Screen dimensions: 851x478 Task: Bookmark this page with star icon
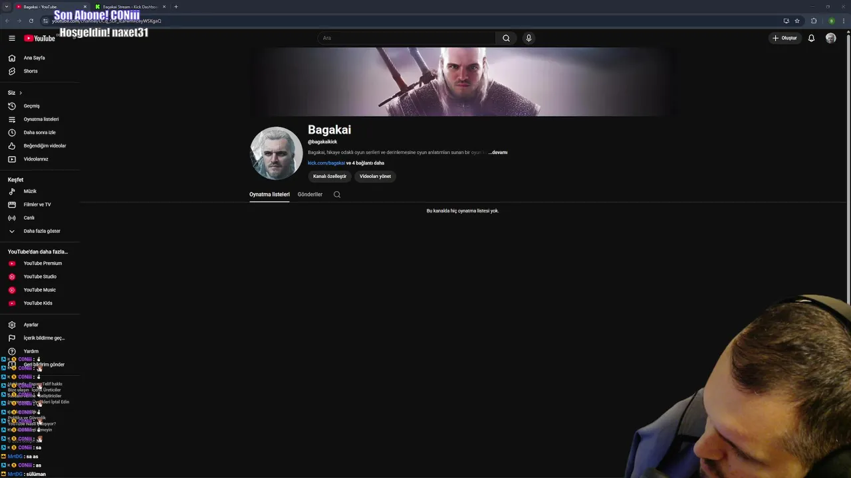click(797, 21)
